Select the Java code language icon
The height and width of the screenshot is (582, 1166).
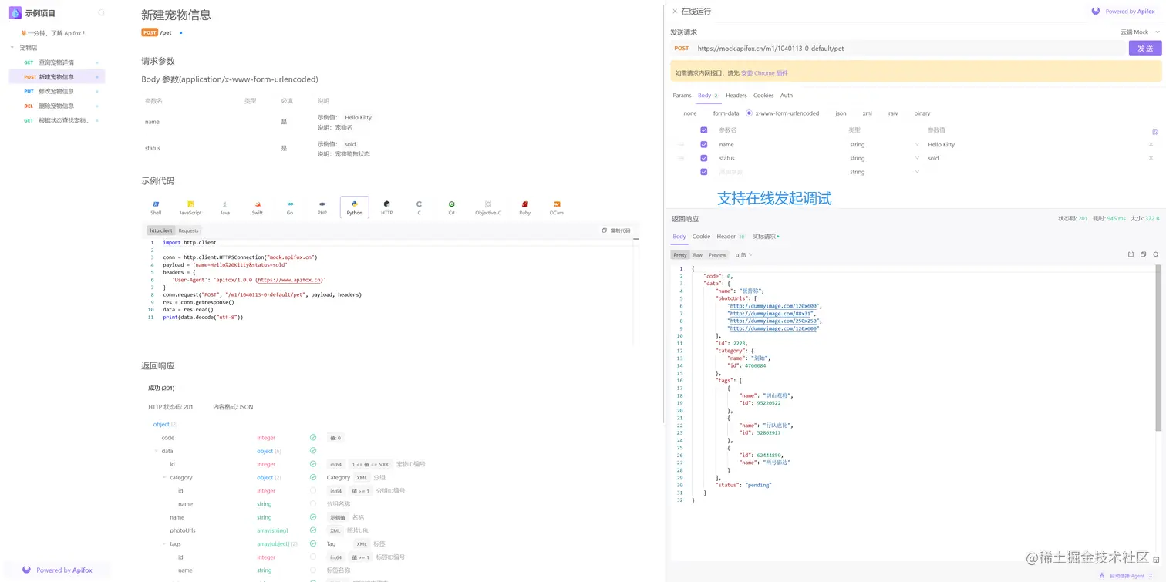[x=224, y=204]
